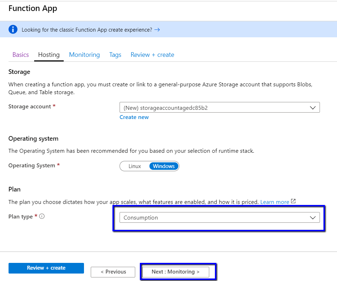Open the Monitoring tab
The image size is (337, 281).
84,55
